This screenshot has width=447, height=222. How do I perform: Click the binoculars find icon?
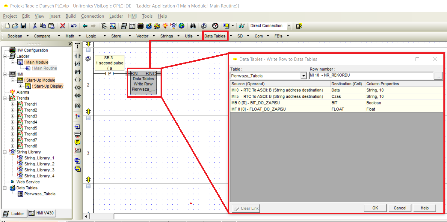[193, 26]
